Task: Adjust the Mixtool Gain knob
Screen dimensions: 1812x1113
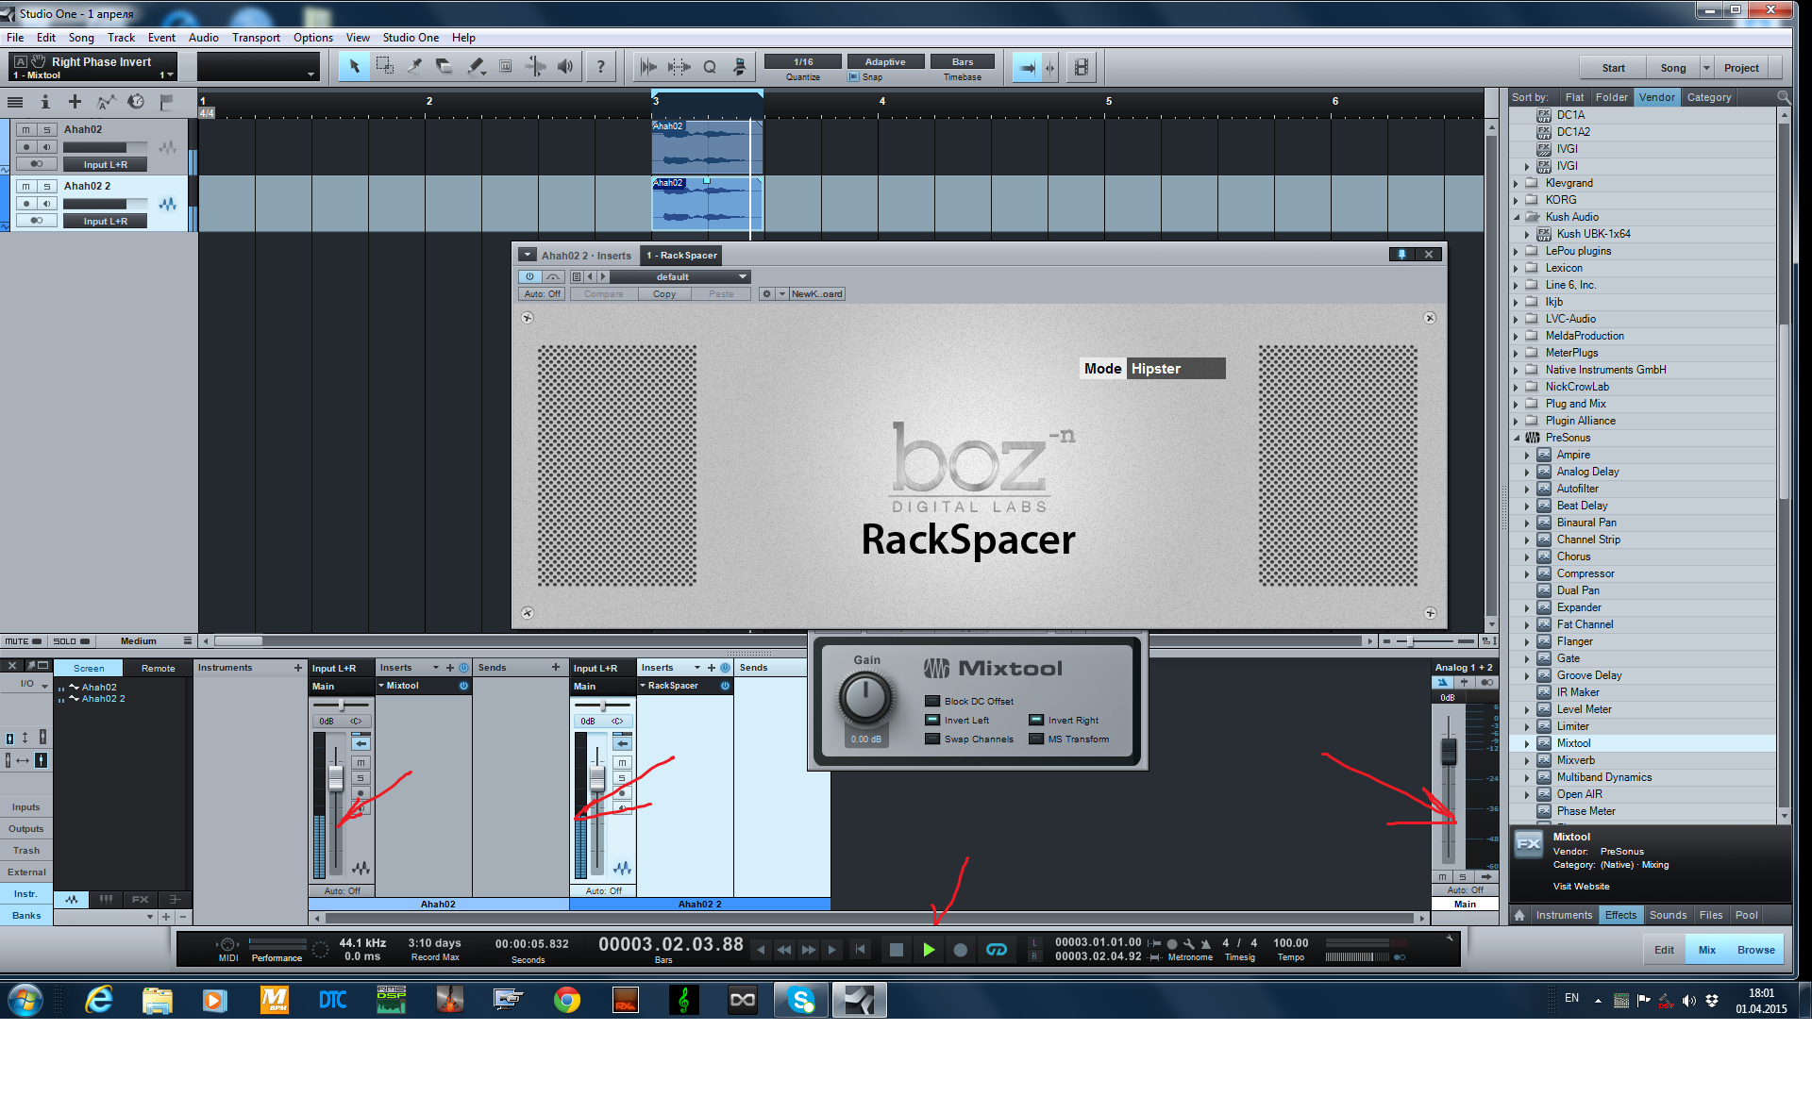Action: tap(864, 699)
